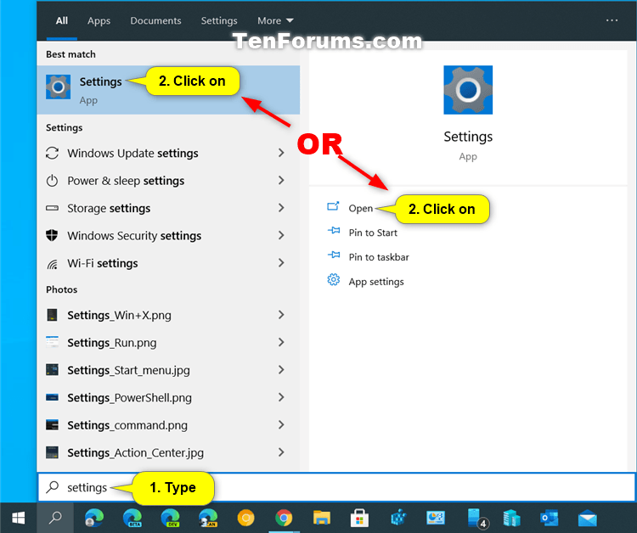Open File Explorer from the taskbar
The width and height of the screenshot is (637, 533).
click(322, 518)
